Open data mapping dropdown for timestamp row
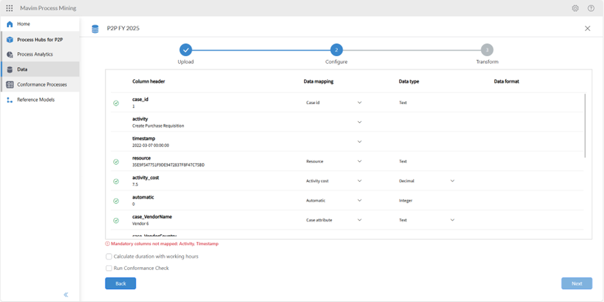Image resolution: width=604 pixels, height=302 pixels. [360, 142]
